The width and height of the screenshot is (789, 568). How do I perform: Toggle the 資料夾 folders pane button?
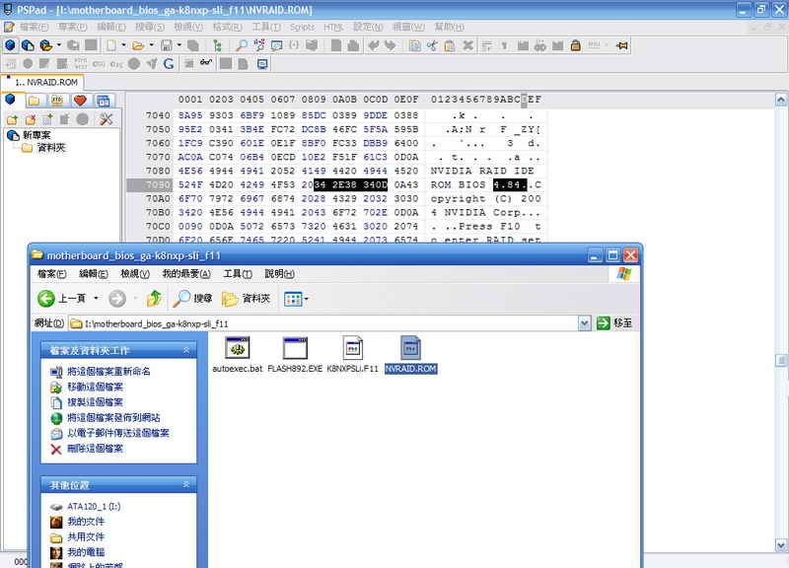(x=246, y=299)
